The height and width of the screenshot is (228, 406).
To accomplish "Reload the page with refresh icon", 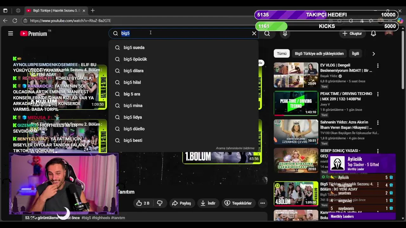I will (15, 21).
